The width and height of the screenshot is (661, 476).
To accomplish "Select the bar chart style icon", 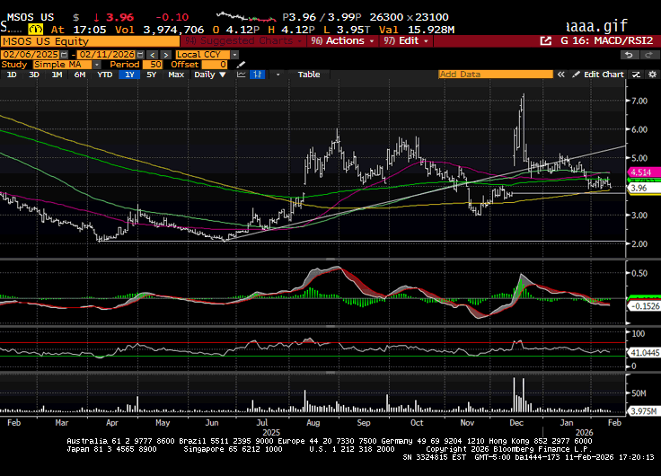I will click(x=257, y=75).
